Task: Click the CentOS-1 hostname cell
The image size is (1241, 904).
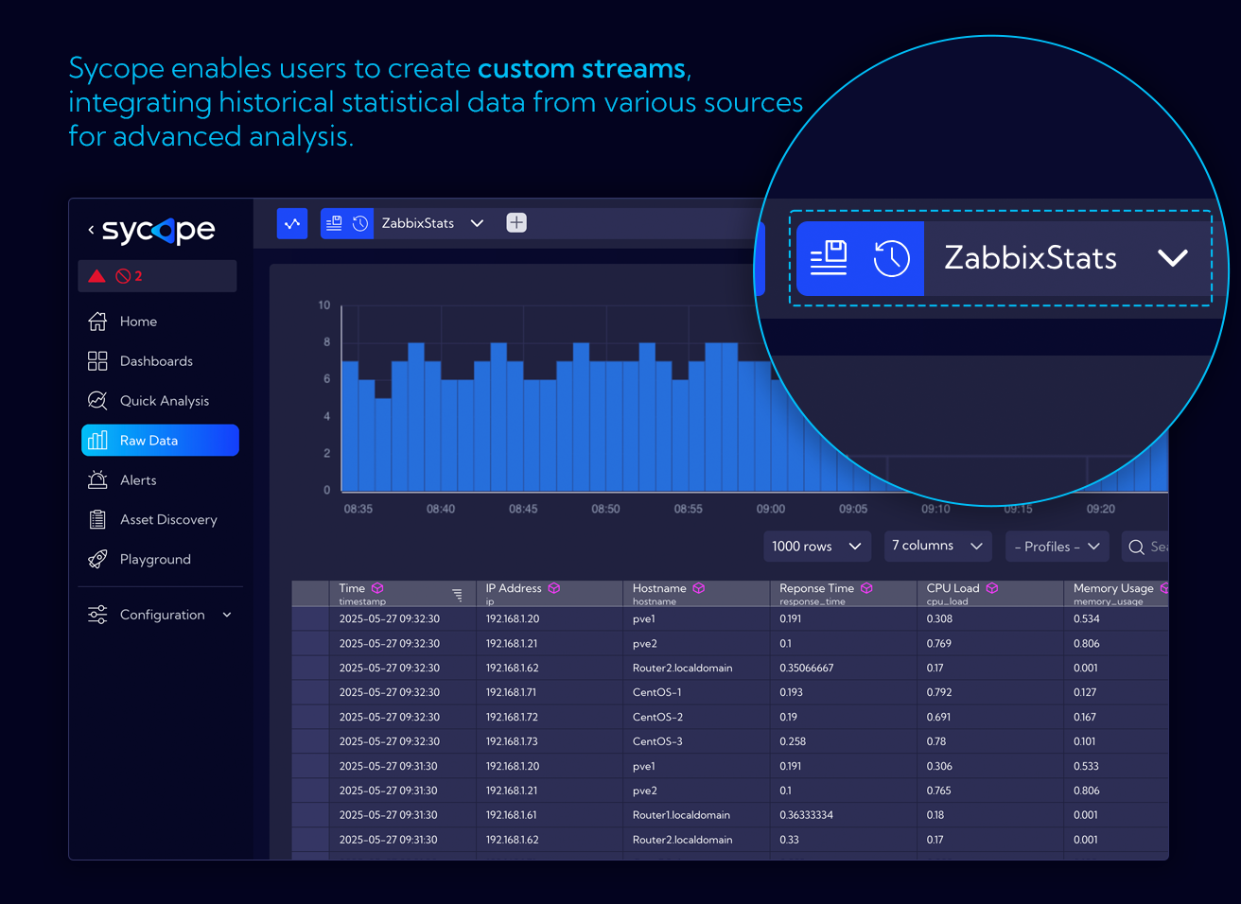Action: point(656,692)
